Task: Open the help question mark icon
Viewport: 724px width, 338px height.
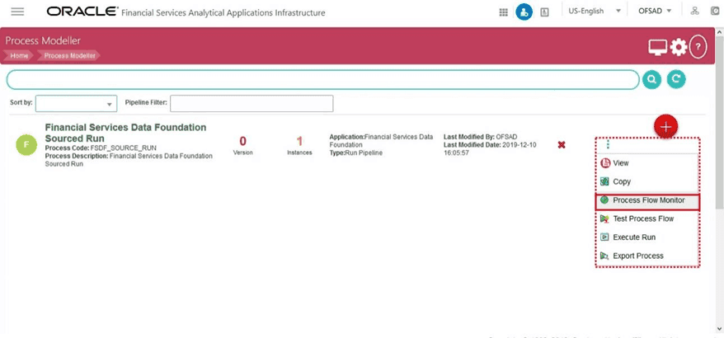Action: tap(698, 47)
